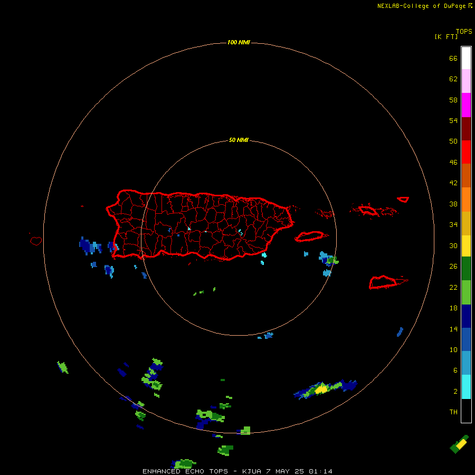Click the legend value "34"
Viewport: 475px width, 475px height.
[x=453, y=225]
